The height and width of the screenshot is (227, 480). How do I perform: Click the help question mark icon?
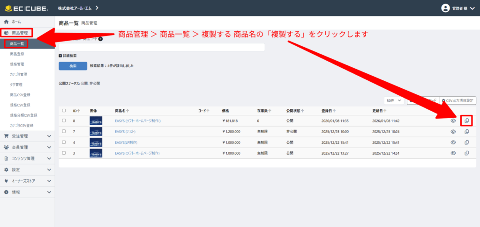click(x=101, y=39)
